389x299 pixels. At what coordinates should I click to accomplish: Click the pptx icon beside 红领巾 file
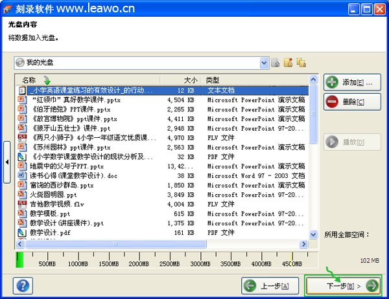22,100
